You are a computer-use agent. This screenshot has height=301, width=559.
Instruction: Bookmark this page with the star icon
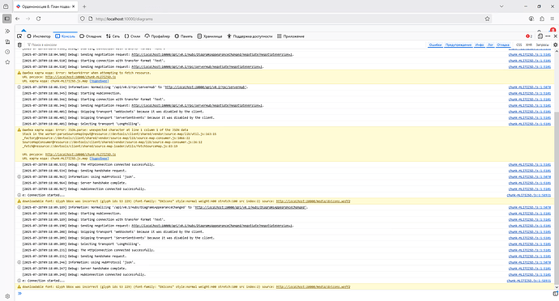[487, 19]
